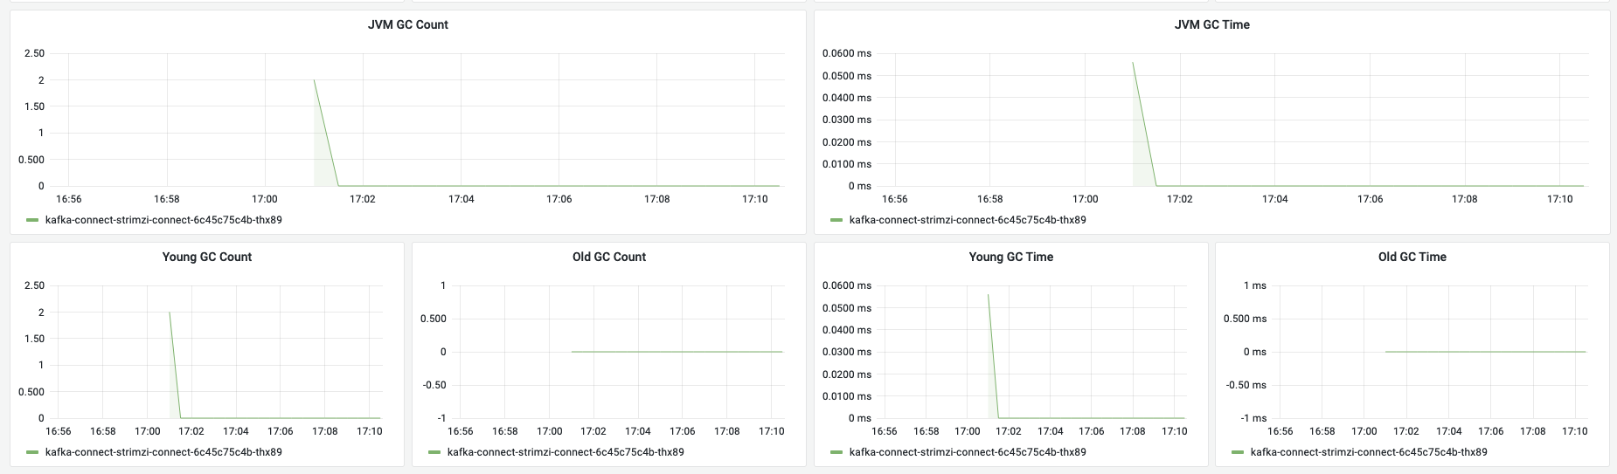Viewport: 1617px width, 474px height.
Task: Click the green legend swatch in Young GC Count
Action: tap(32, 452)
